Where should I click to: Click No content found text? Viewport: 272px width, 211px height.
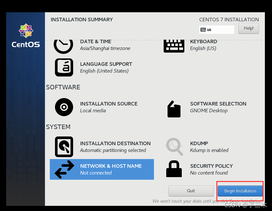209,173
